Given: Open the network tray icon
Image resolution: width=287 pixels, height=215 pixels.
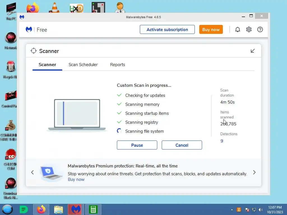Looking at the screenshot, I should 254,210.
